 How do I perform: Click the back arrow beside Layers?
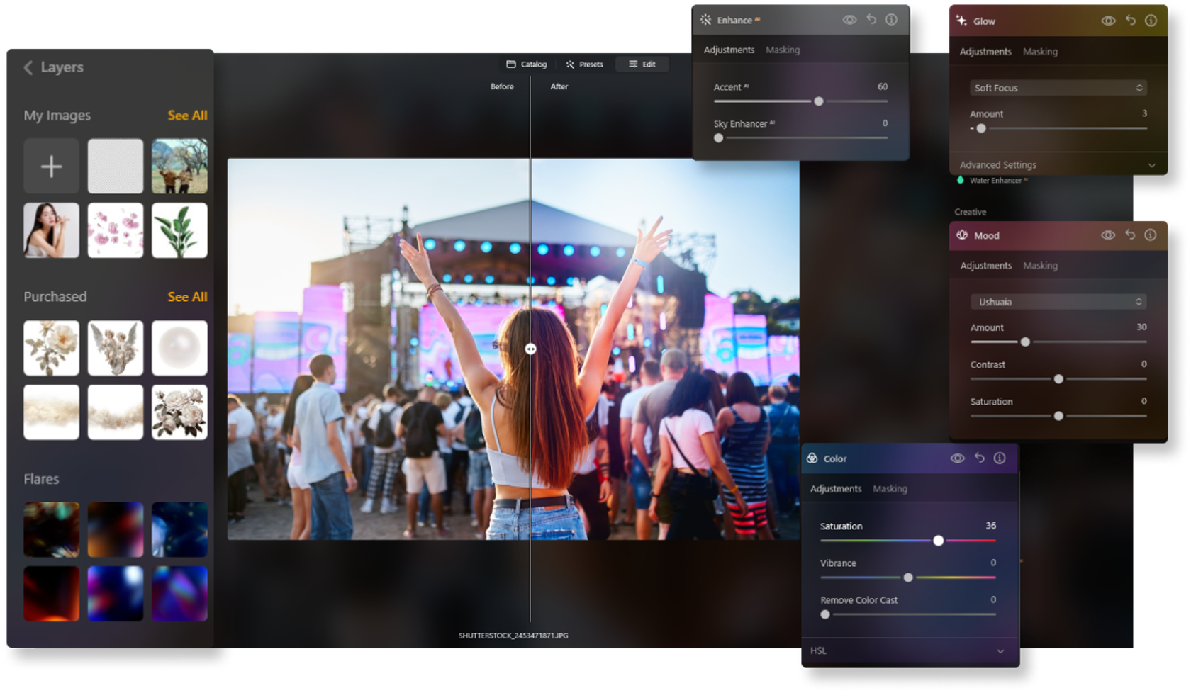click(x=28, y=67)
